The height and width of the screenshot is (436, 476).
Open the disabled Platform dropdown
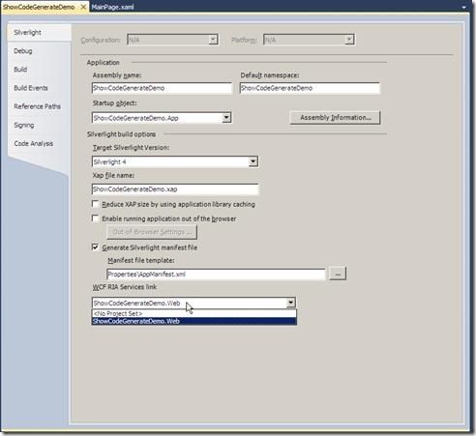309,40
